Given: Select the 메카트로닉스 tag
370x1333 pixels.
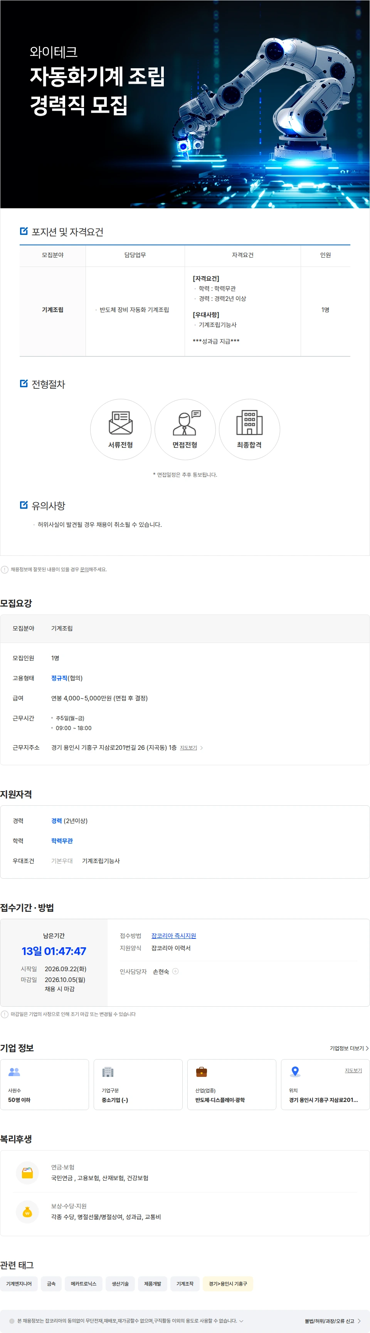Looking at the screenshot, I should pyautogui.click(x=84, y=1283).
